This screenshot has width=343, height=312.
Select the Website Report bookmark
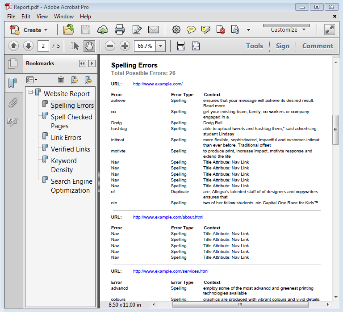click(x=67, y=94)
